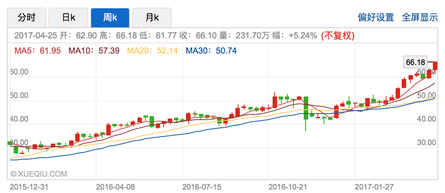The width and height of the screenshot is (445, 193).
Task: Click the © XUEQIU.COM watermark
Action: tap(39, 174)
